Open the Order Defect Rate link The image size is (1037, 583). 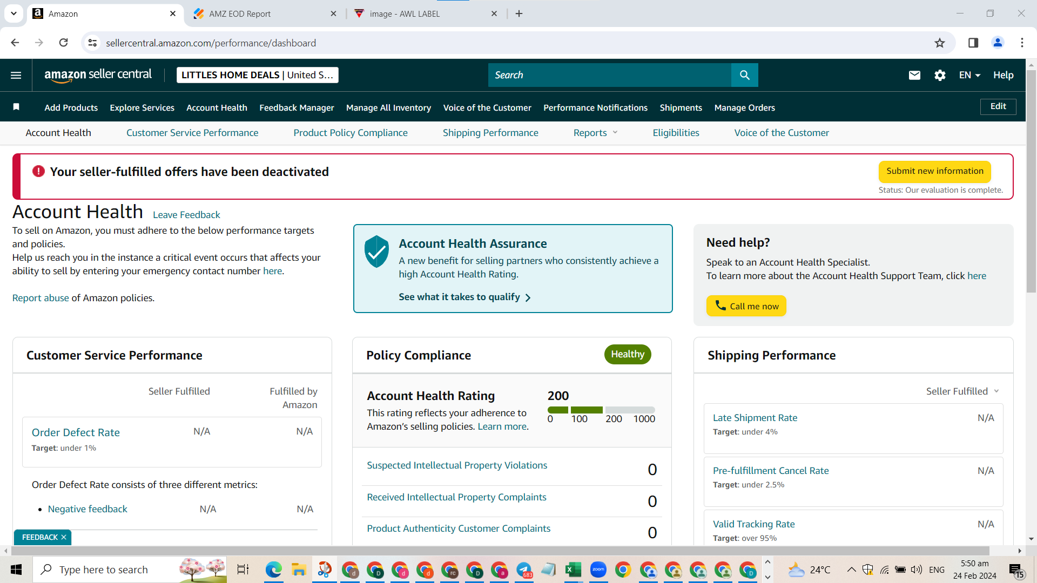[x=76, y=432]
